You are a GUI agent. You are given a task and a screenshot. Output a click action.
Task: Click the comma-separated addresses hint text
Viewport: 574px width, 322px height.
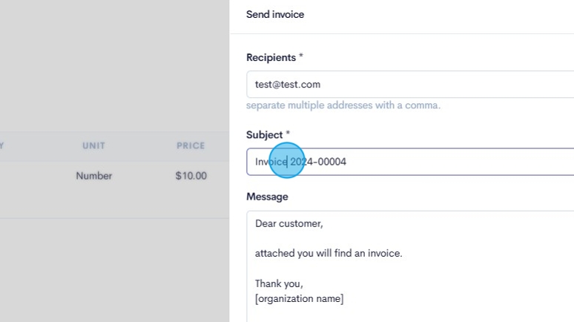pyautogui.click(x=343, y=105)
